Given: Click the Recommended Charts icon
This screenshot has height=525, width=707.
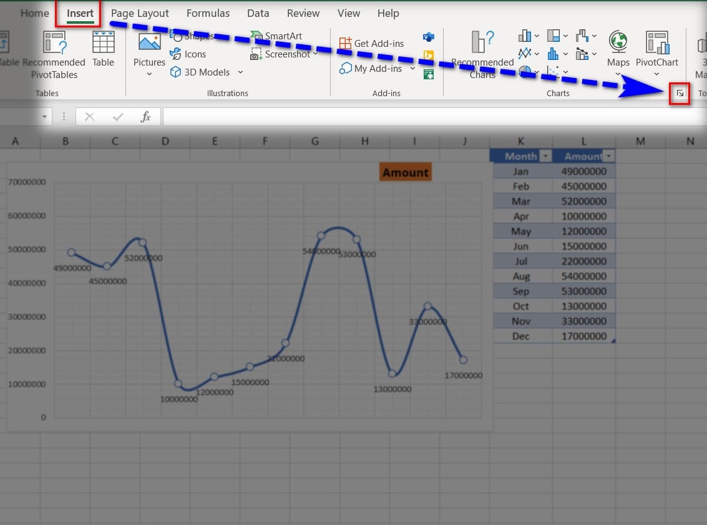Looking at the screenshot, I should (482, 43).
